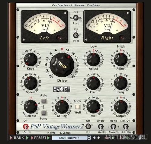The image size is (151, 144).
Task: Click the green save arrow right of PRESET
Action: point(48,138)
